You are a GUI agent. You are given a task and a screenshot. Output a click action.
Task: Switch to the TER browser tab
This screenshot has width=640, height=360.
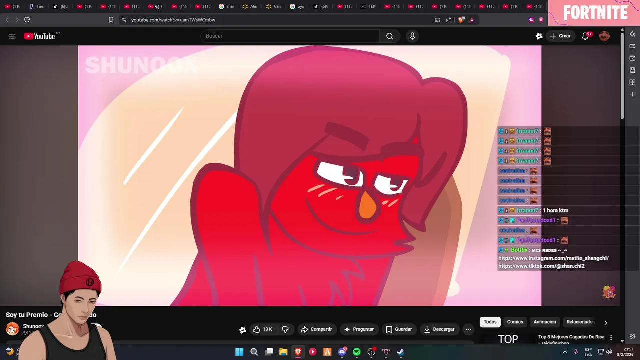tap(368, 6)
